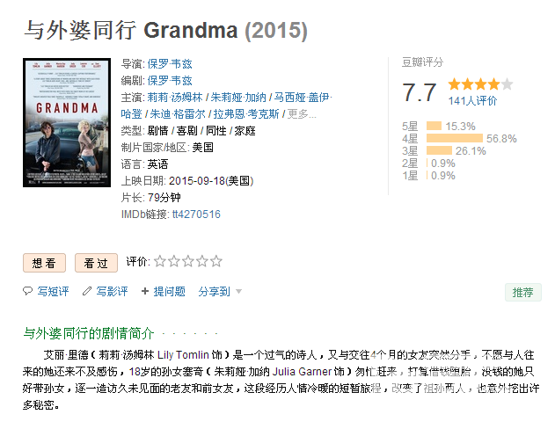This screenshot has height=429, width=555.
Task: Rate the movie five stars
Action: (215, 261)
